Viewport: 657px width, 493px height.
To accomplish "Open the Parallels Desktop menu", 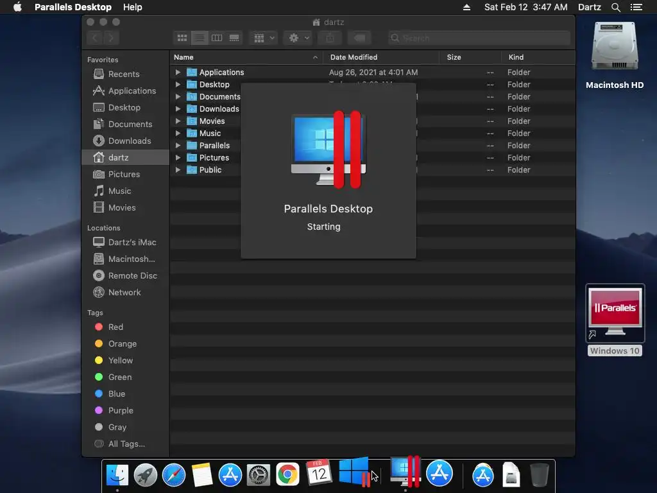I will pos(73,7).
